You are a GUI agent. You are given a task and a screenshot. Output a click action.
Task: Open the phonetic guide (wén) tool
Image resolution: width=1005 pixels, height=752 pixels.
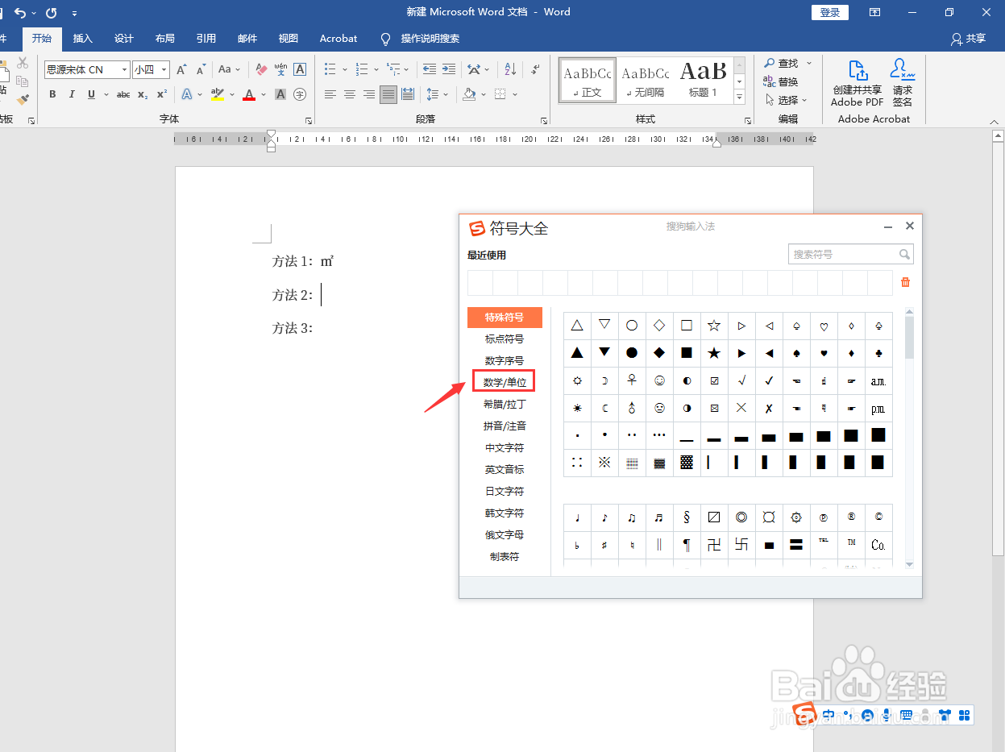(x=280, y=70)
